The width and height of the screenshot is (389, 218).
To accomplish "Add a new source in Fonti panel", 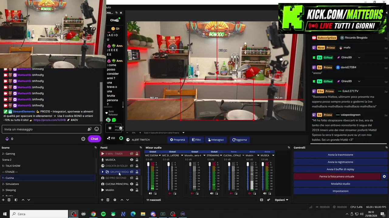I will 102,200.
